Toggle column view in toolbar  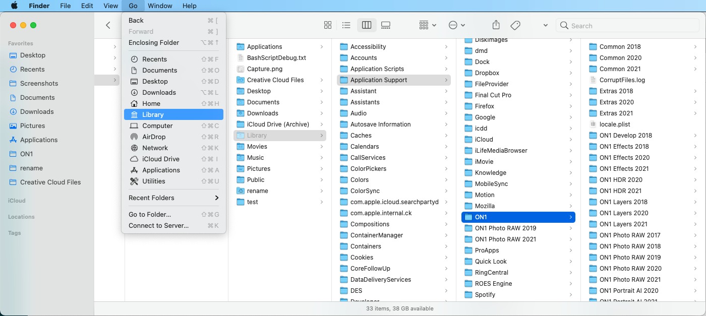(x=367, y=25)
